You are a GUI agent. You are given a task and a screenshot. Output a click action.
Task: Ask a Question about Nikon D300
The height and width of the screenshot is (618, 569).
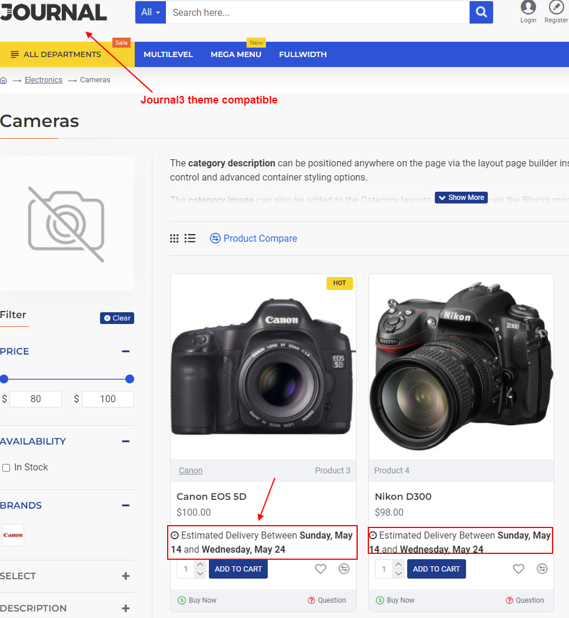(x=525, y=600)
